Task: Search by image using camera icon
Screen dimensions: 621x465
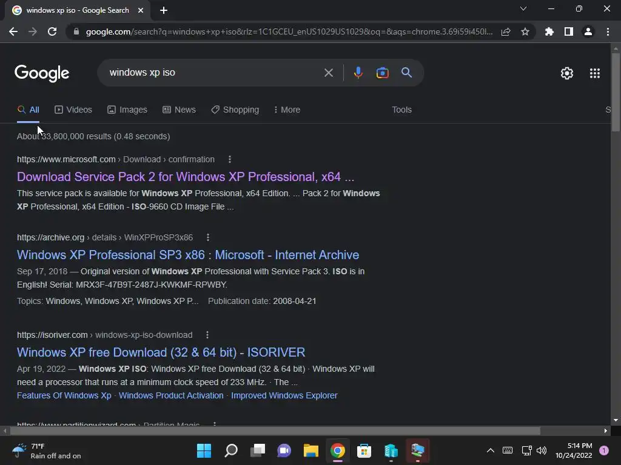Action: point(382,73)
